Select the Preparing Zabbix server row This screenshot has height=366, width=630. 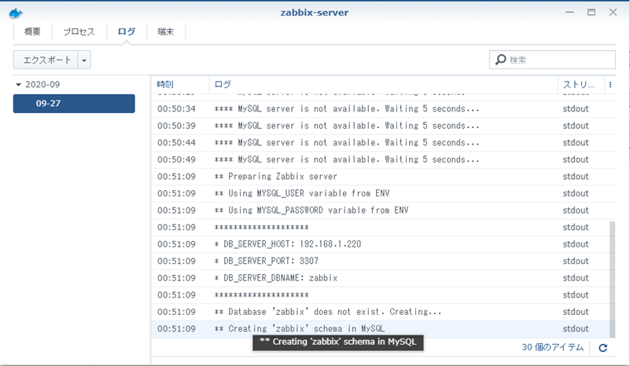point(383,176)
